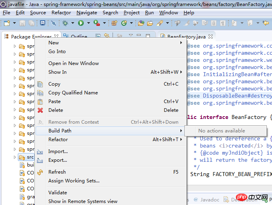The width and height of the screenshot is (272, 205).
Task: Click the Open Task folder icon
Action: tap(150, 23)
